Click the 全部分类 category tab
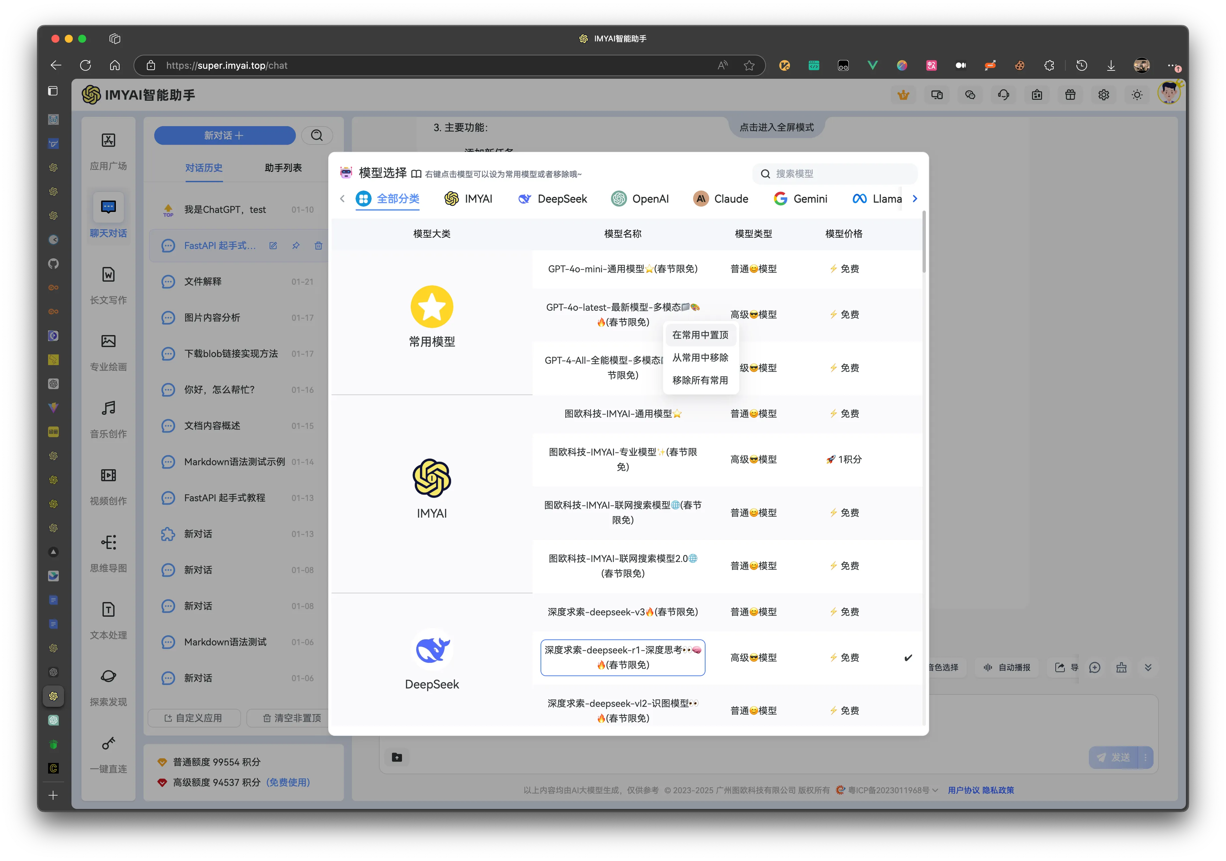The width and height of the screenshot is (1226, 861). [x=388, y=199]
